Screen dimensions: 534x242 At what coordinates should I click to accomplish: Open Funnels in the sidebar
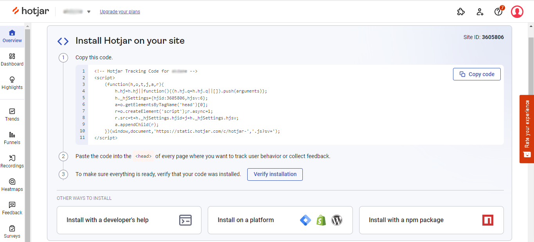click(x=12, y=138)
